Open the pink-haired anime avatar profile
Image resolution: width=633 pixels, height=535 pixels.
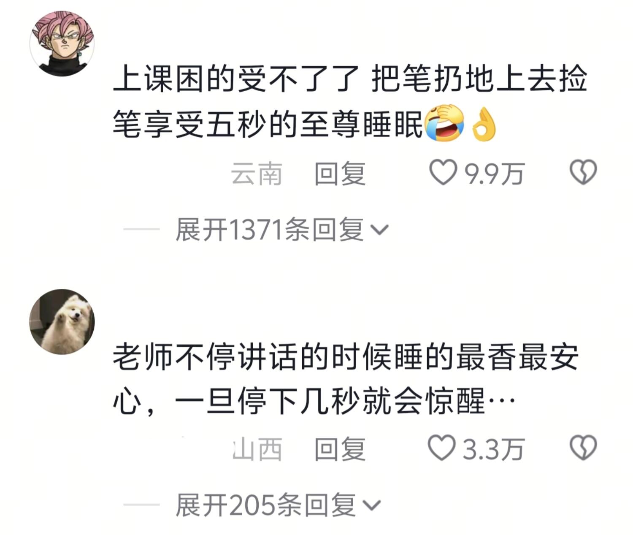click(62, 44)
